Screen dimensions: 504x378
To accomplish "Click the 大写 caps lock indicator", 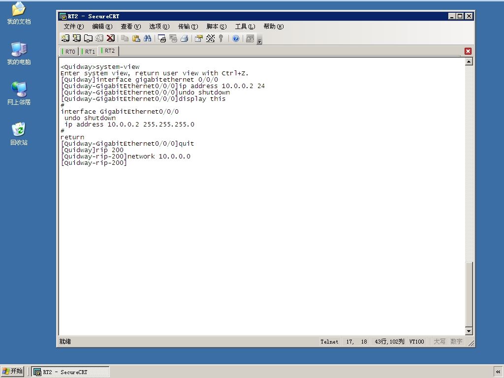I will [x=440, y=342].
